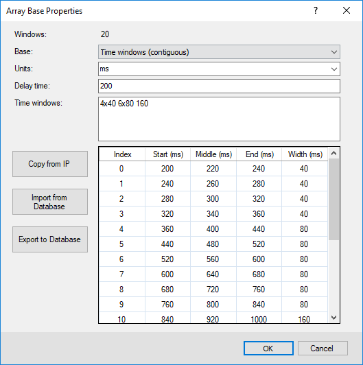Click the Width (ms) column header

point(305,154)
